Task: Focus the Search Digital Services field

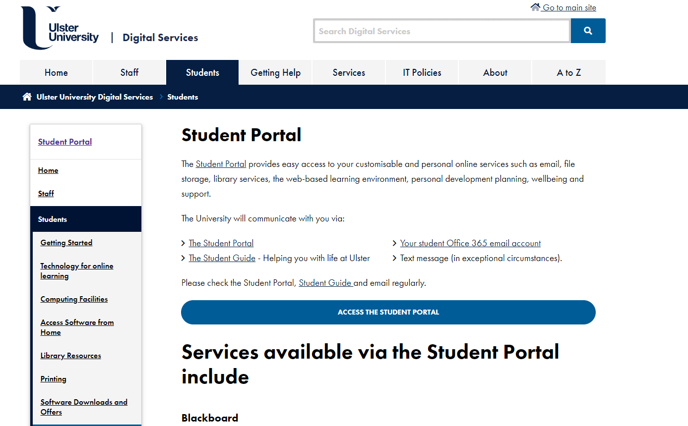Action: pyautogui.click(x=442, y=31)
